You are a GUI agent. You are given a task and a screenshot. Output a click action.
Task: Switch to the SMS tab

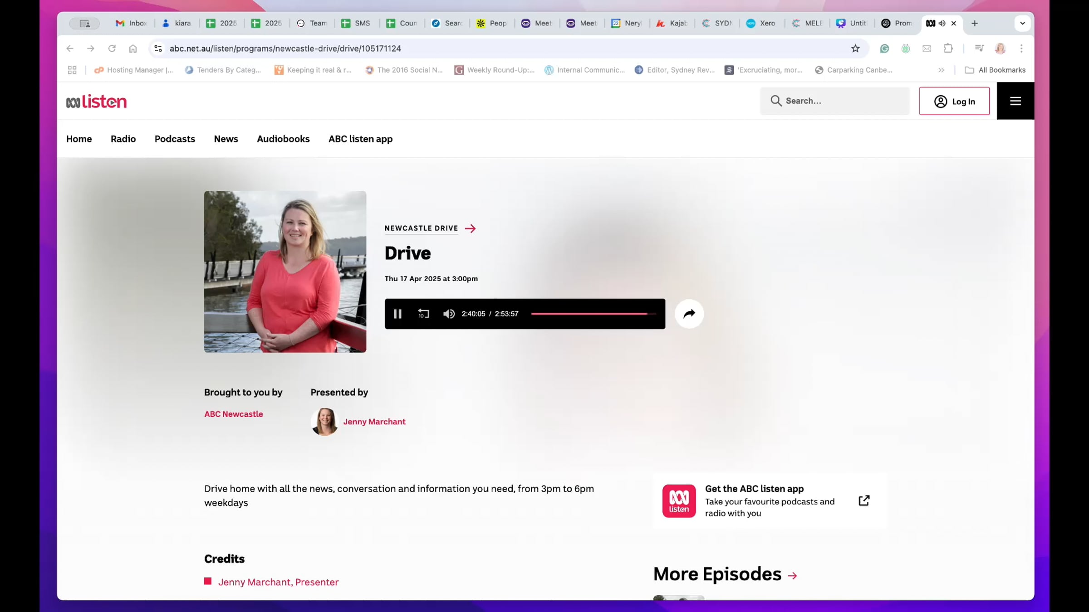click(x=357, y=23)
